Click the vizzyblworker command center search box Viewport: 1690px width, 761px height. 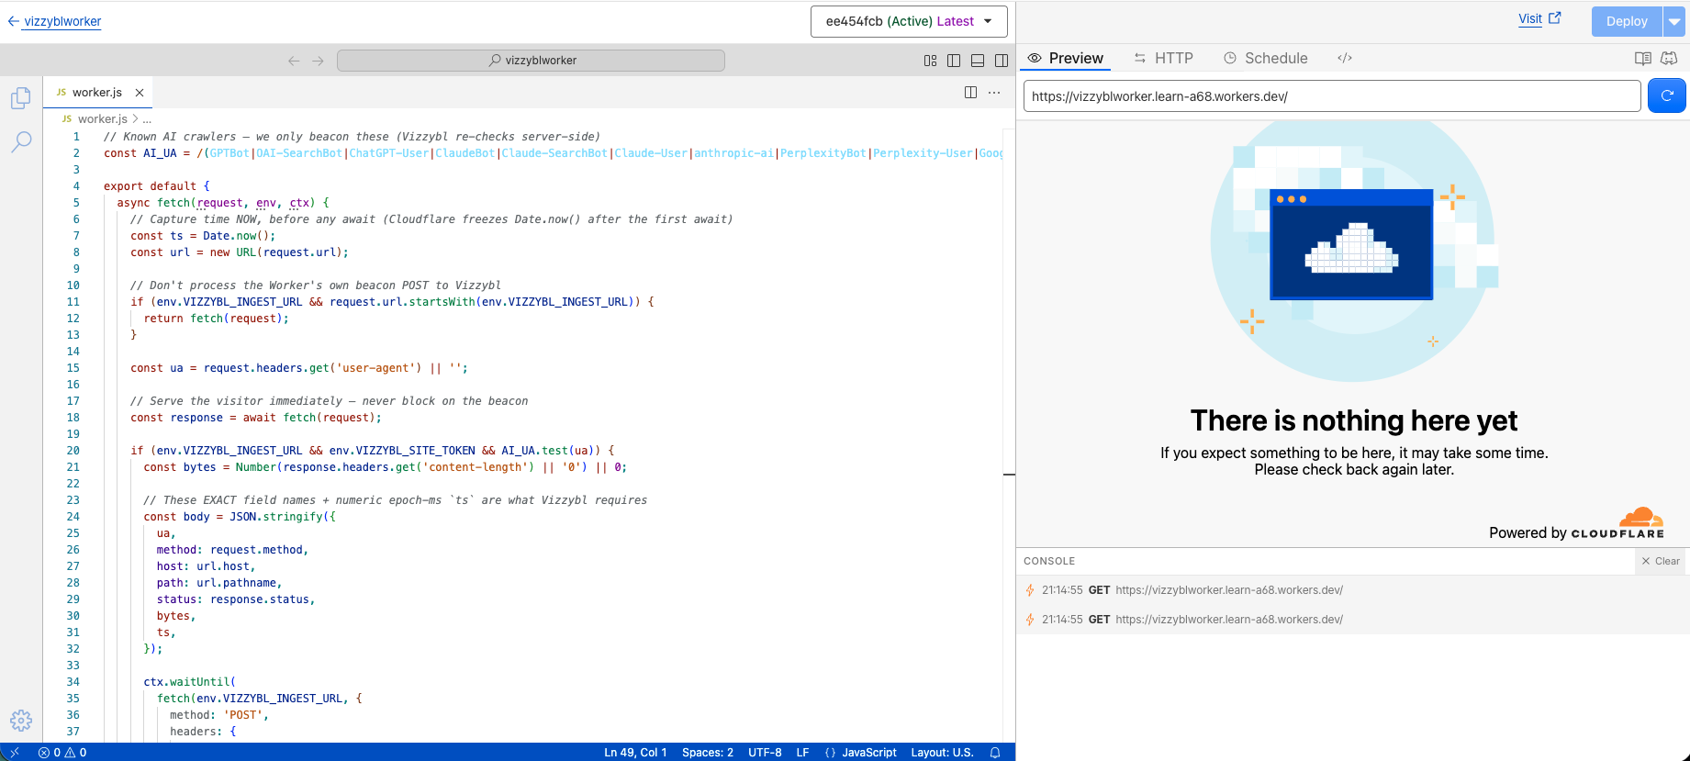tap(531, 61)
